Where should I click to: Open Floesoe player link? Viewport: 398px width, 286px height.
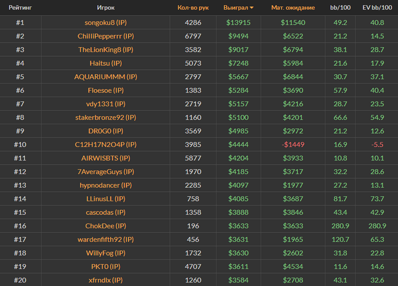[105, 90]
